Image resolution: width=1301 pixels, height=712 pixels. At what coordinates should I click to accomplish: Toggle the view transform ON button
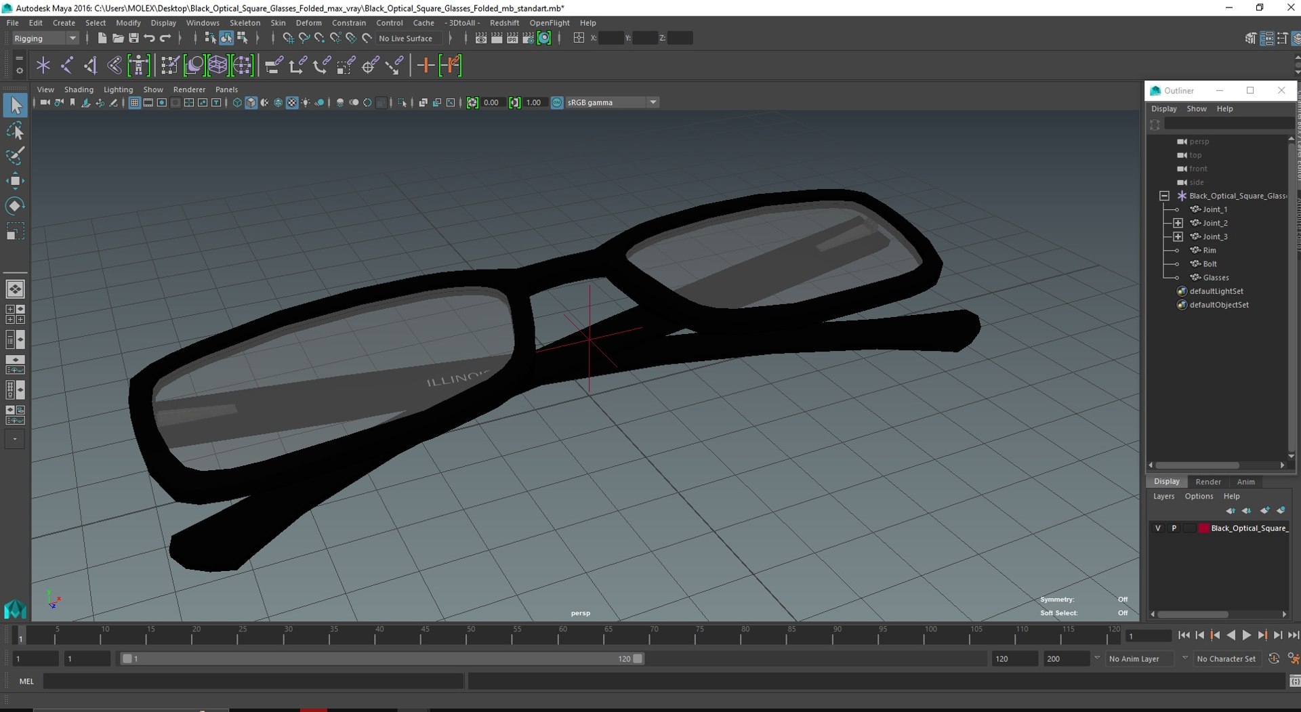[557, 103]
